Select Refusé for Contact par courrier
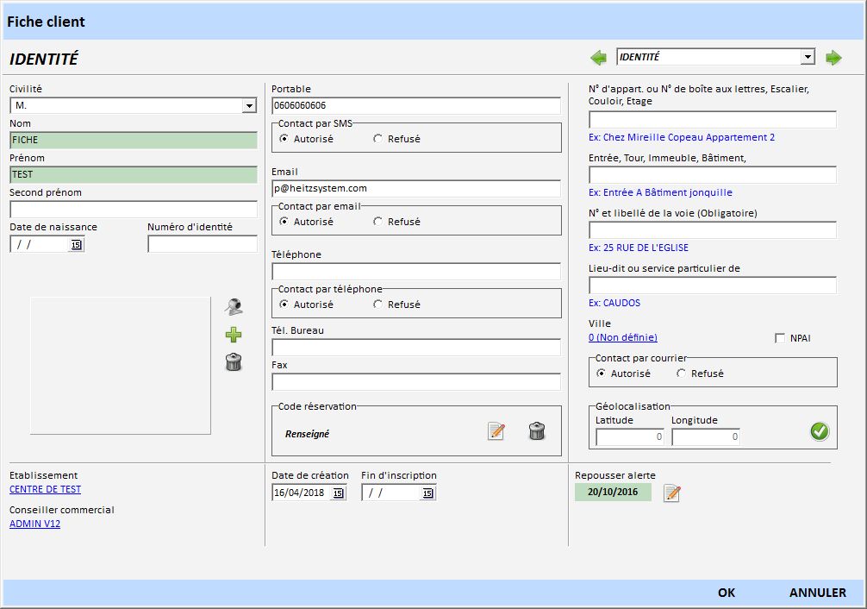The image size is (867, 609). pos(682,374)
